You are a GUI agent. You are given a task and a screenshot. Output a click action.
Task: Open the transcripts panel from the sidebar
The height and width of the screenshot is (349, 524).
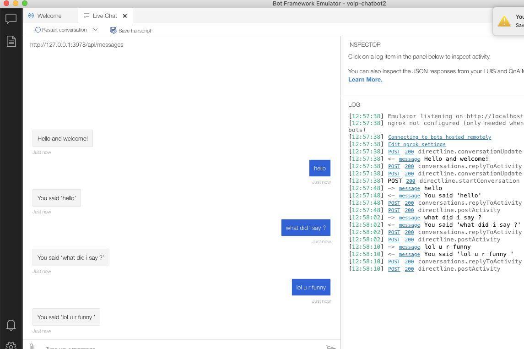pos(11,40)
